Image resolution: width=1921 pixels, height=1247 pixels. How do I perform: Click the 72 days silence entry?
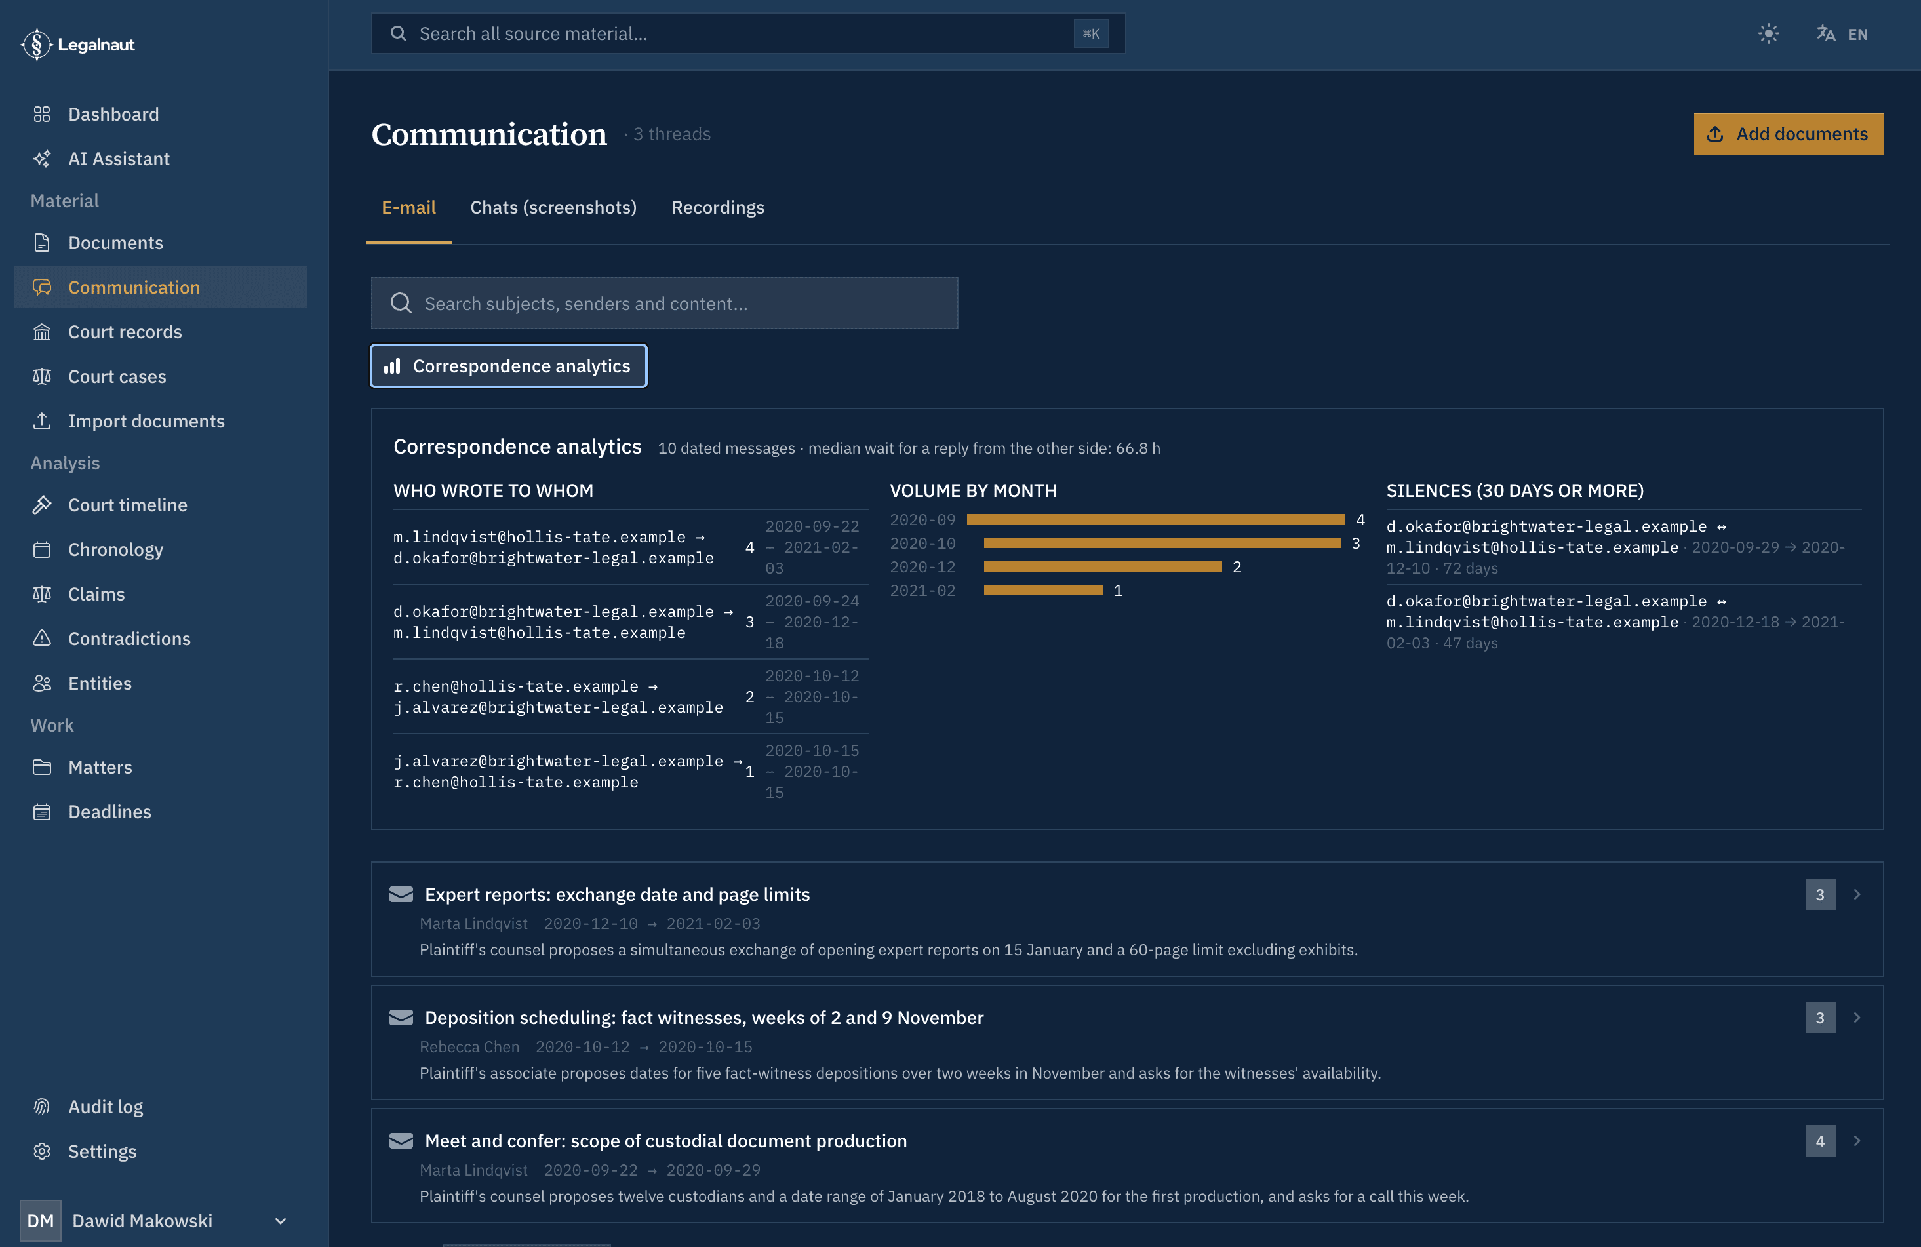pos(1624,547)
